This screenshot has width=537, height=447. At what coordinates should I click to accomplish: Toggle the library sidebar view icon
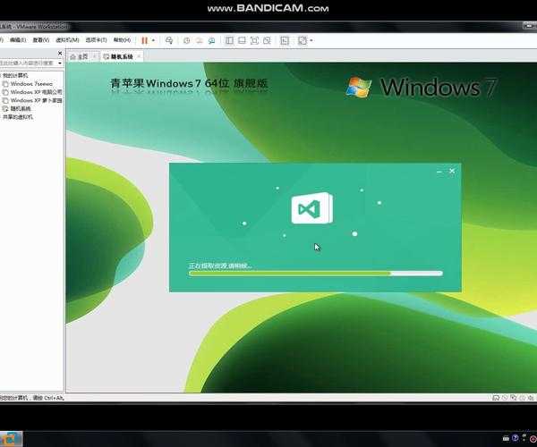[x=229, y=40]
